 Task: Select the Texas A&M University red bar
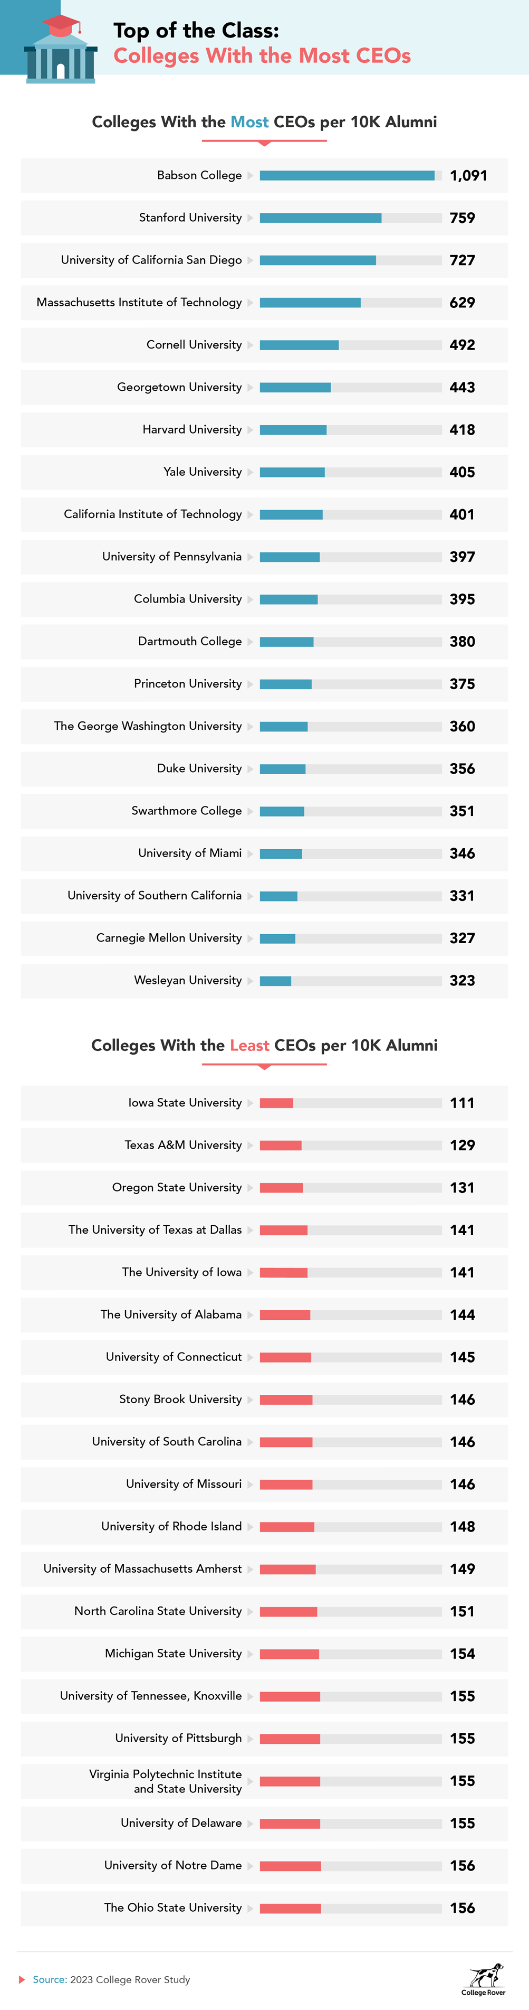coord(281,1145)
